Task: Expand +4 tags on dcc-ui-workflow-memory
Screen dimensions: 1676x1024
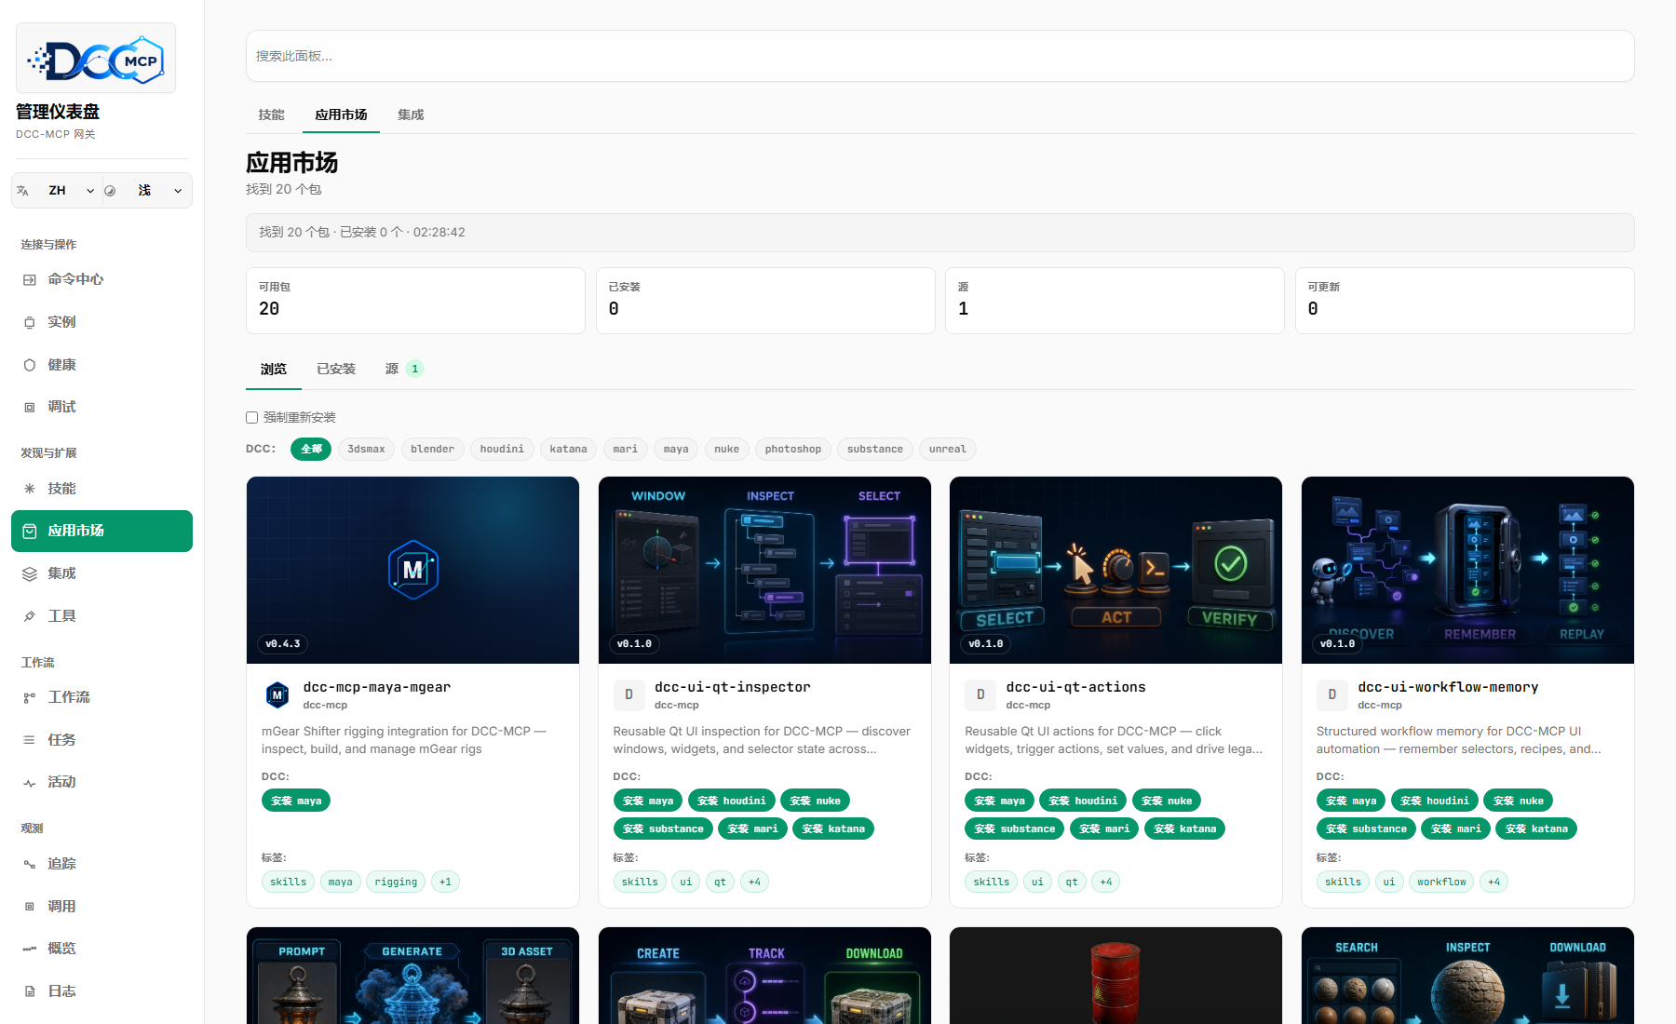Action: coord(1494,882)
